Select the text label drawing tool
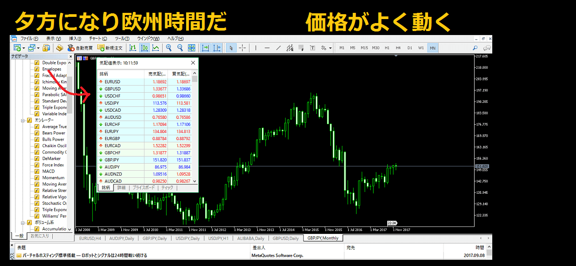 pos(312,48)
